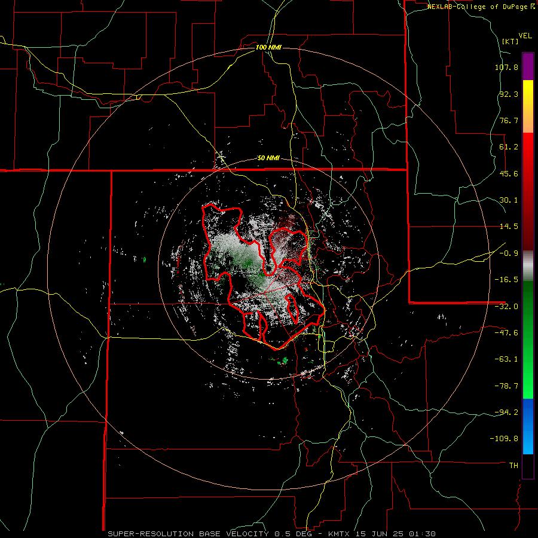Select the 92.3 velocity scale value

509,94
